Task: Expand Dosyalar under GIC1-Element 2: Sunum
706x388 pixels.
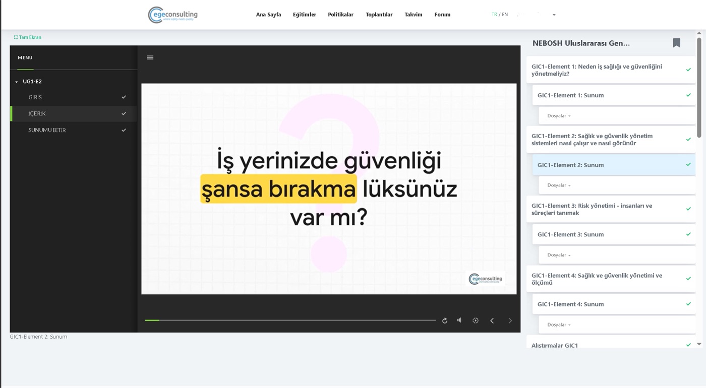Action: coord(559,185)
